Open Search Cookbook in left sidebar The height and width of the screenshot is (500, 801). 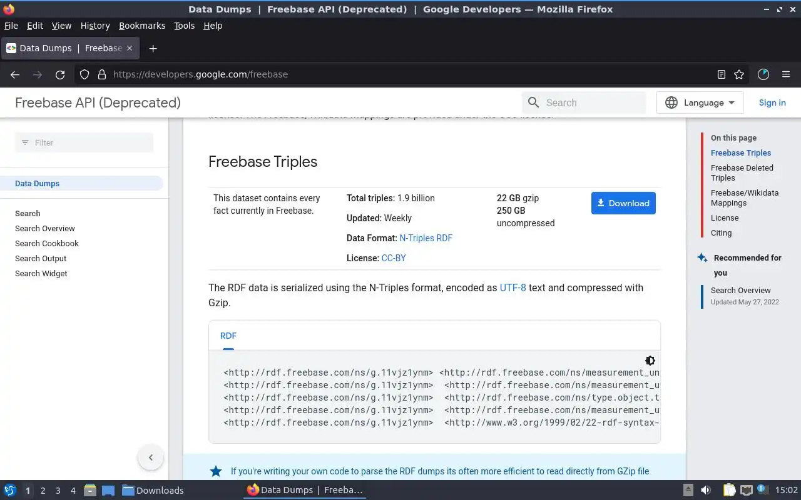tap(47, 244)
